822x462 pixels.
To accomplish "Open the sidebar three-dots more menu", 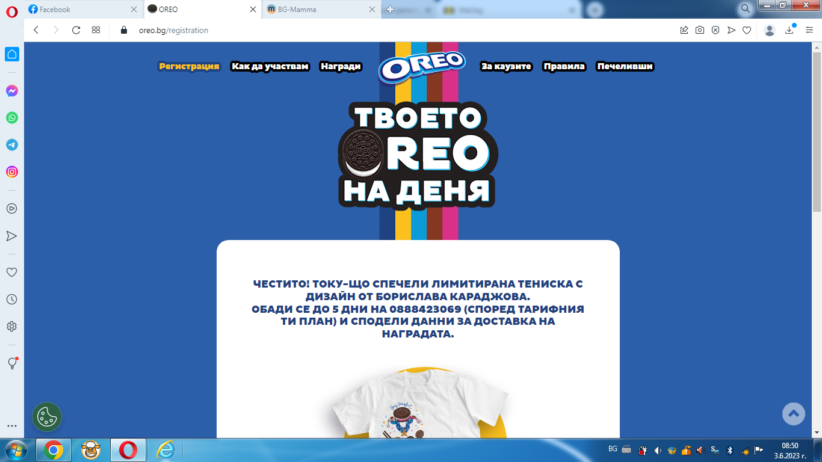I will click(11, 426).
